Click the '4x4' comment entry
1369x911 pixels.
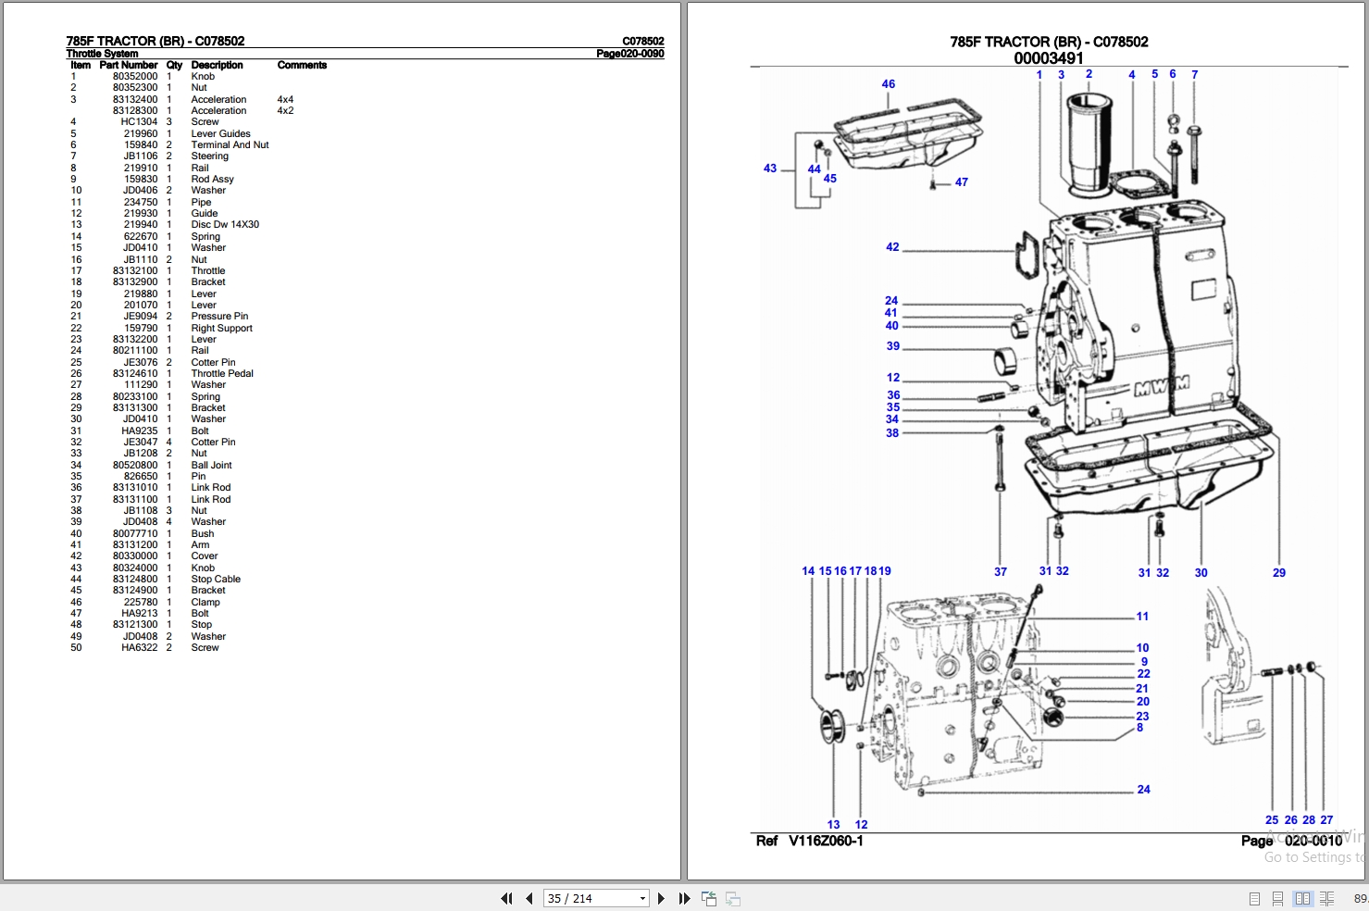(x=285, y=99)
